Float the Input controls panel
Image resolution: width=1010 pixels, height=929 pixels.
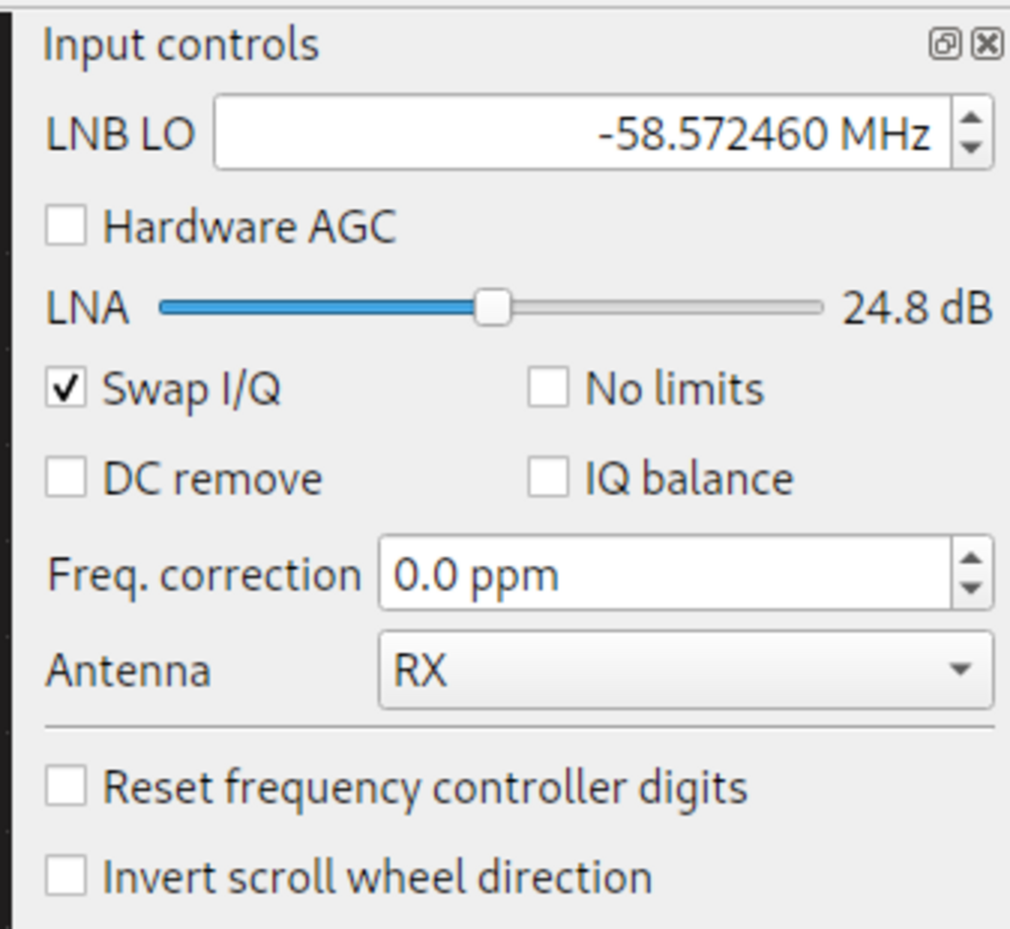[x=944, y=44]
